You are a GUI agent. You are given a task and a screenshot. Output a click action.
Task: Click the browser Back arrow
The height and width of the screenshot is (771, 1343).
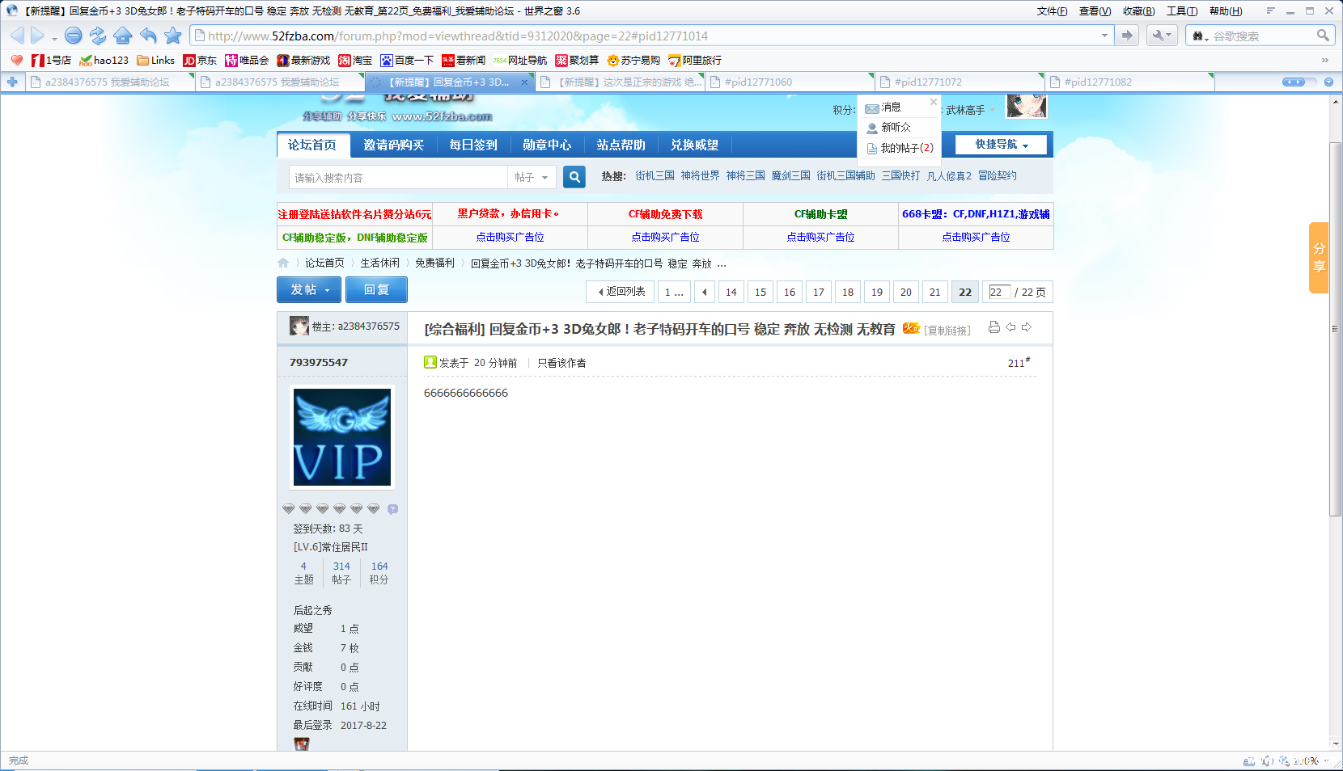(17, 36)
